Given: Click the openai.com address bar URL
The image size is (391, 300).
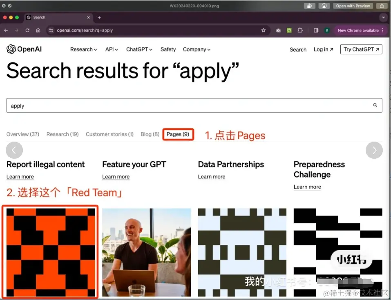Looking at the screenshot, I should click(x=85, y=30).
